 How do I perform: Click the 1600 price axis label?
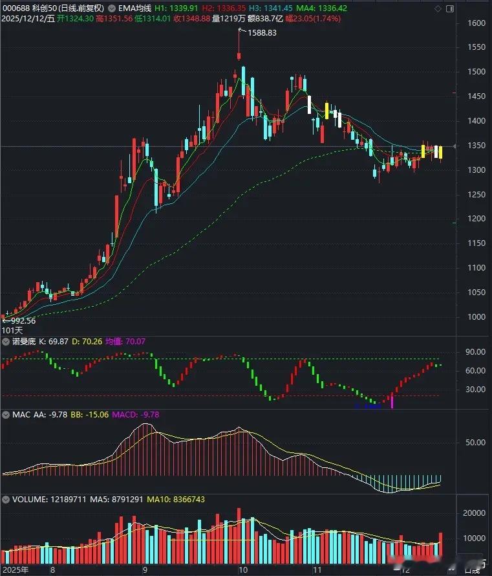476,23
